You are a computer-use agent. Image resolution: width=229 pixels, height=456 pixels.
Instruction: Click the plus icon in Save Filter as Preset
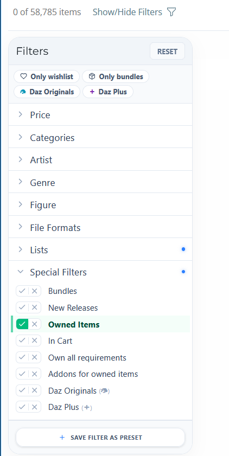click(62, 438)
